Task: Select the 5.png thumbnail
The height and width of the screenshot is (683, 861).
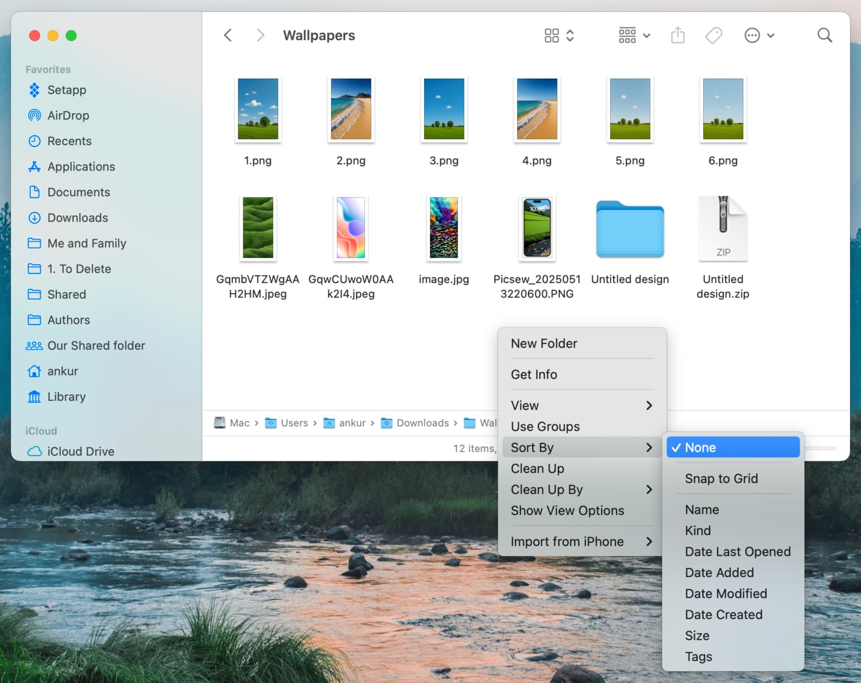Action: tap(630, 109)
